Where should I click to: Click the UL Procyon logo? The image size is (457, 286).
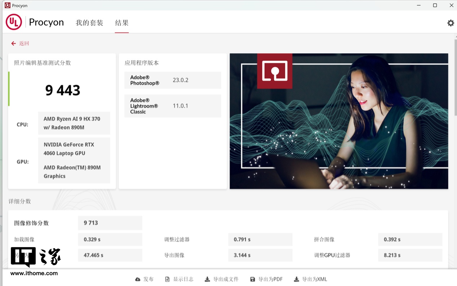(x=14, y=22)
